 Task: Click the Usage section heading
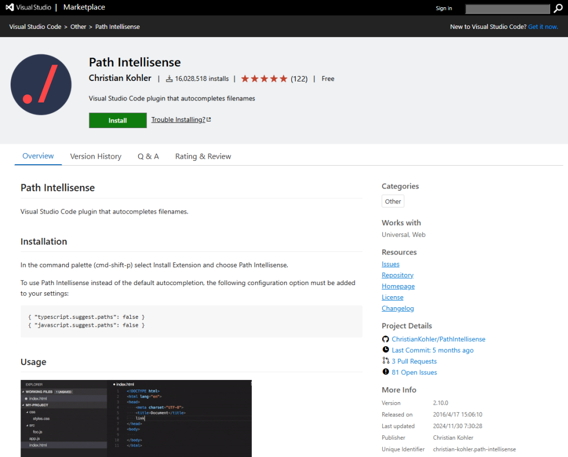(33, 362)
